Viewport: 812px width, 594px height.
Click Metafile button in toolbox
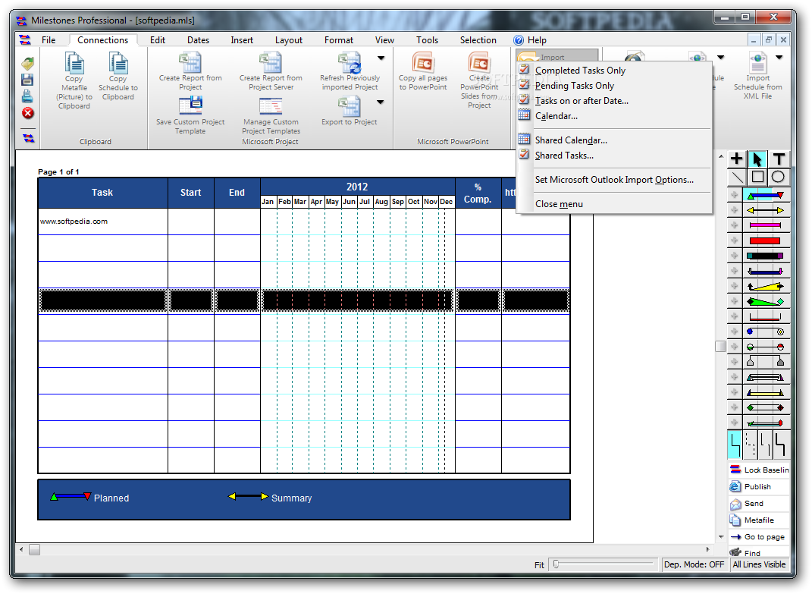(759, 520)
